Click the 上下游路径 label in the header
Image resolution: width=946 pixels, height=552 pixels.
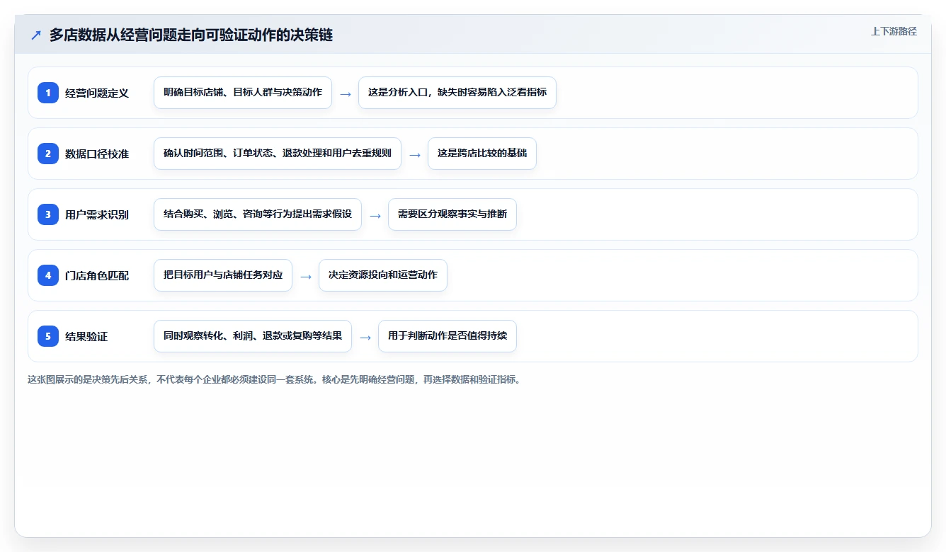point(894,31)
